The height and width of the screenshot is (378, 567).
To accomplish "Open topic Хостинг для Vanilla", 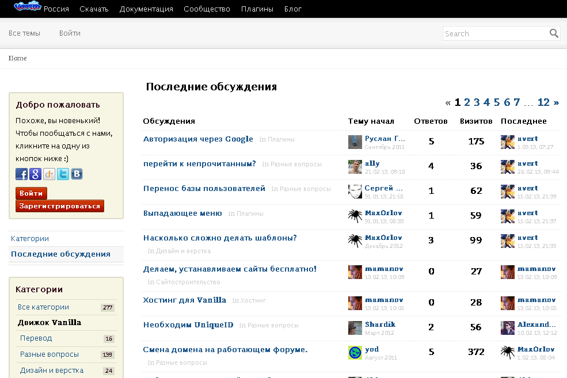I will click(x=184, y=300).
